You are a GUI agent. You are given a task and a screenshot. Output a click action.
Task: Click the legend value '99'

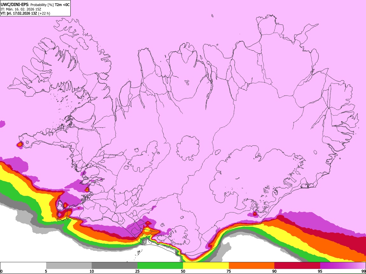363,271
